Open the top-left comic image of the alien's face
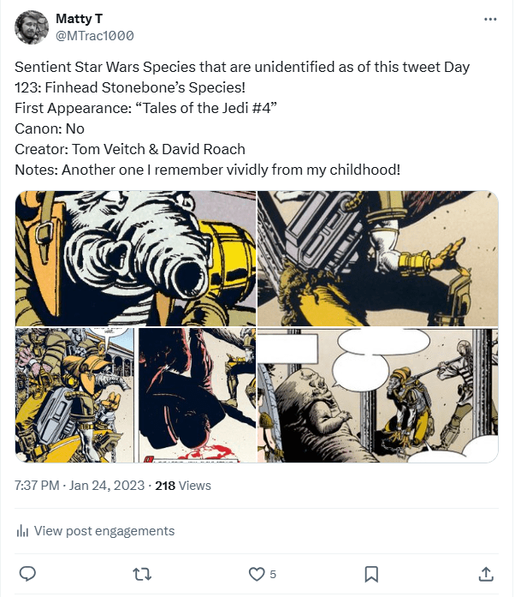Screen dimensions: 515x597 pyautogui.click(x=135, y=259)
